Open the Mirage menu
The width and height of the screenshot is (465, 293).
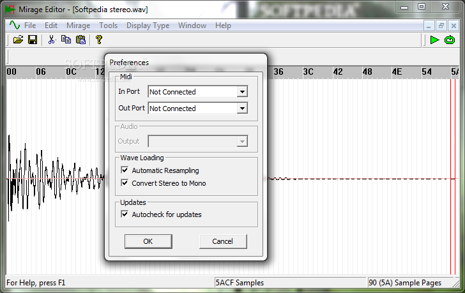point(79,26)
